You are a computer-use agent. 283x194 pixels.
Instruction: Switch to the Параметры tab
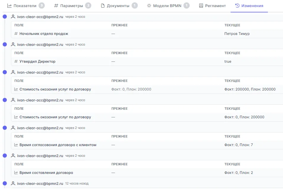click(71, 6)
